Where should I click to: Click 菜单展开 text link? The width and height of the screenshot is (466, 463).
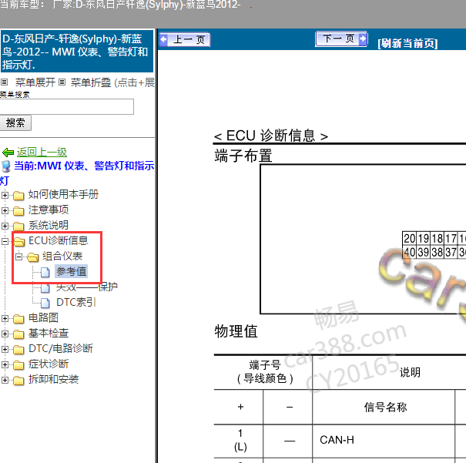[35, 82]
